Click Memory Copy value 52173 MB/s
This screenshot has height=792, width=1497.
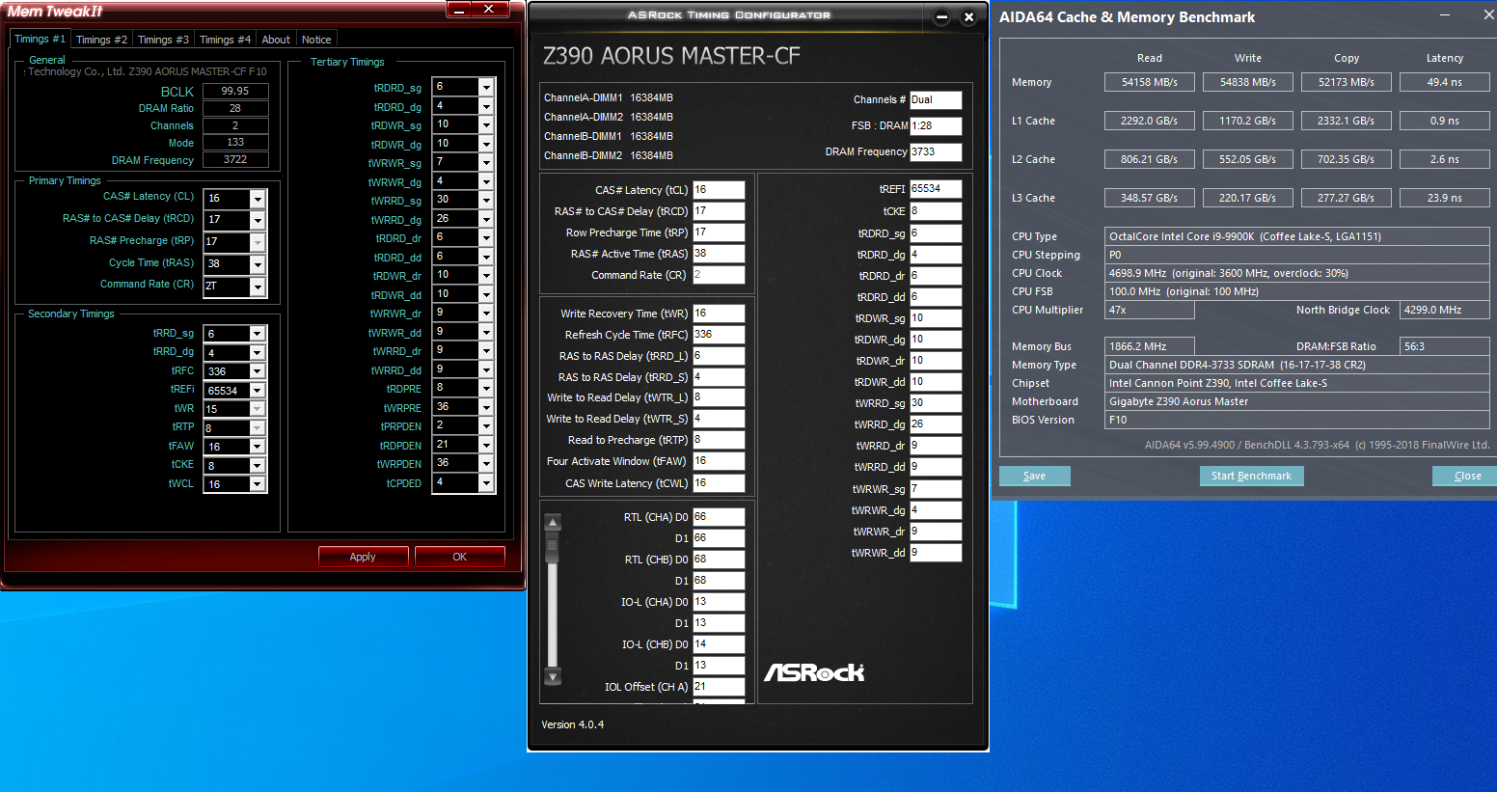pos(1347,82)
